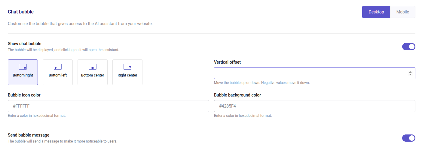The width and height of the screenshot is (422, 150).
Task: Choose the Bottom left bubble position icon
Action: 58,67
